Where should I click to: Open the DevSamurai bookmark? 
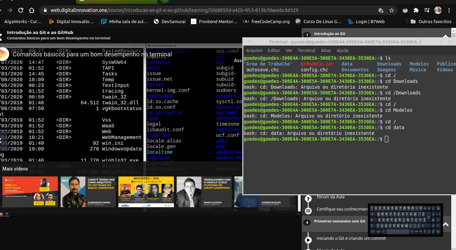(x=170, y=21)
